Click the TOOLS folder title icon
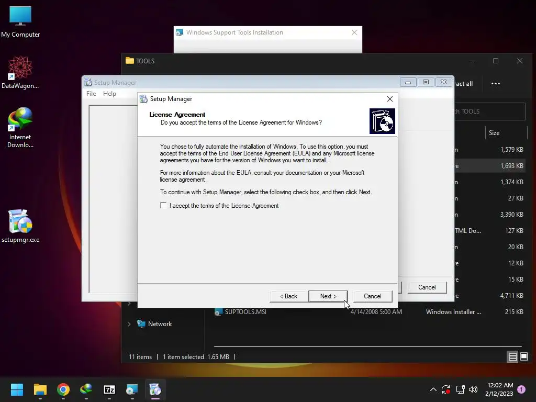536x402 pixels. coord(130,61)
